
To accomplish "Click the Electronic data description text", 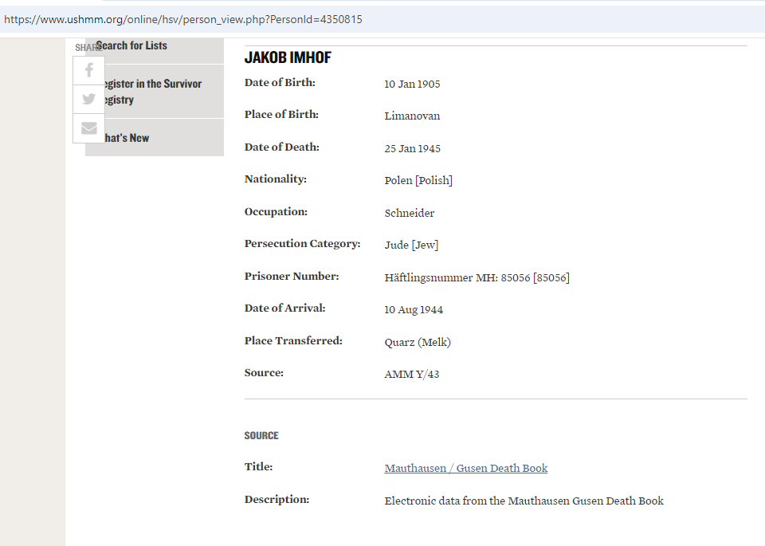I will click(x=524, y=501).
